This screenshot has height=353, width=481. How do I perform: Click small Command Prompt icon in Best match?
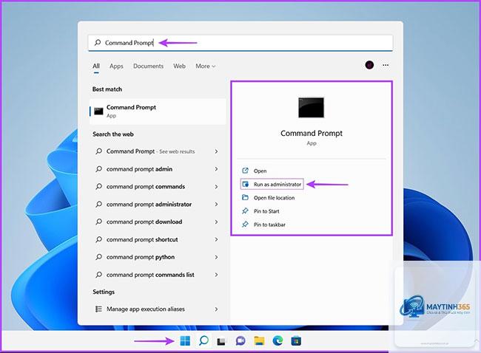98,111
